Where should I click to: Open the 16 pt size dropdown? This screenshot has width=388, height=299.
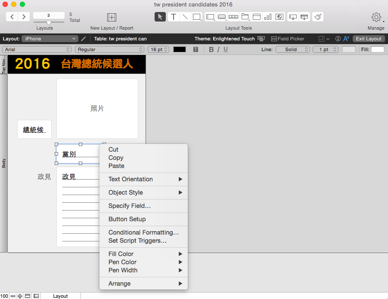pos(158,49)
